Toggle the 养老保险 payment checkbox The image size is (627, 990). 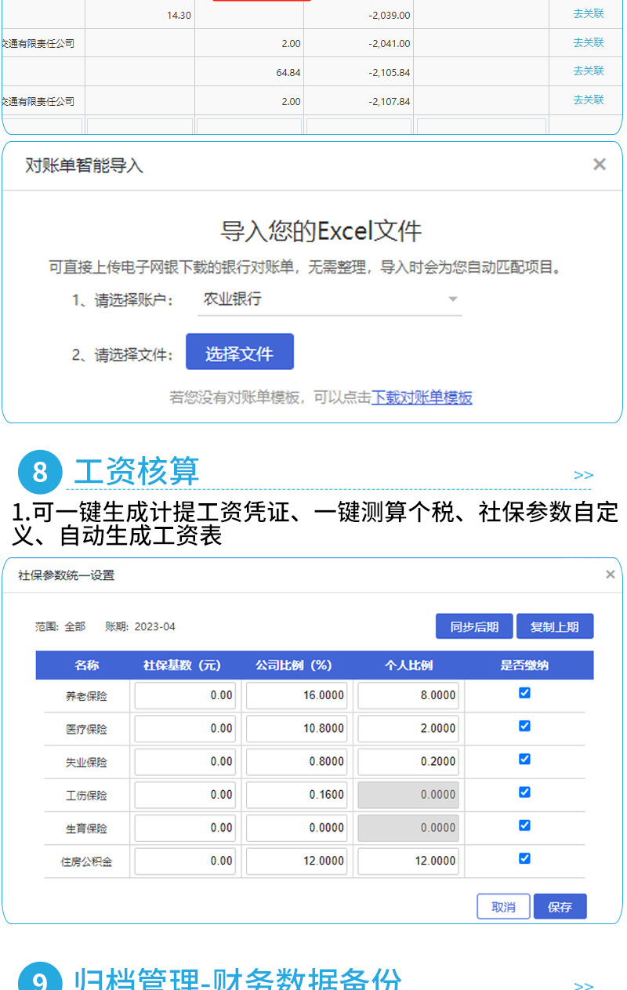pyautogui.click(x=525, y=693)
